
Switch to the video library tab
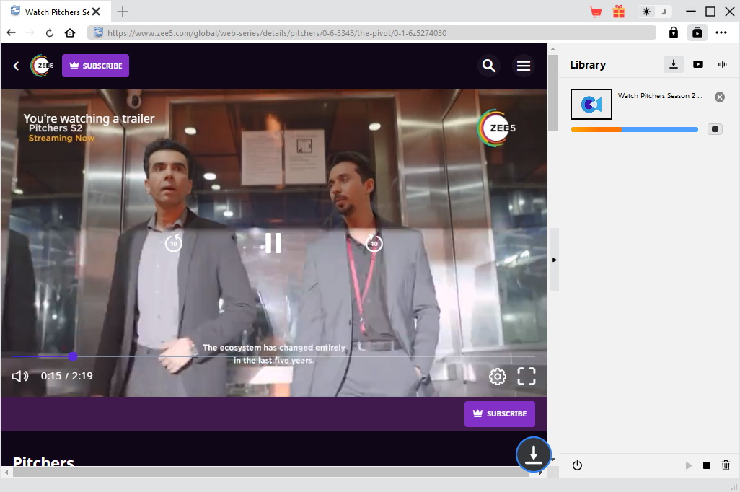pos(698,64)
